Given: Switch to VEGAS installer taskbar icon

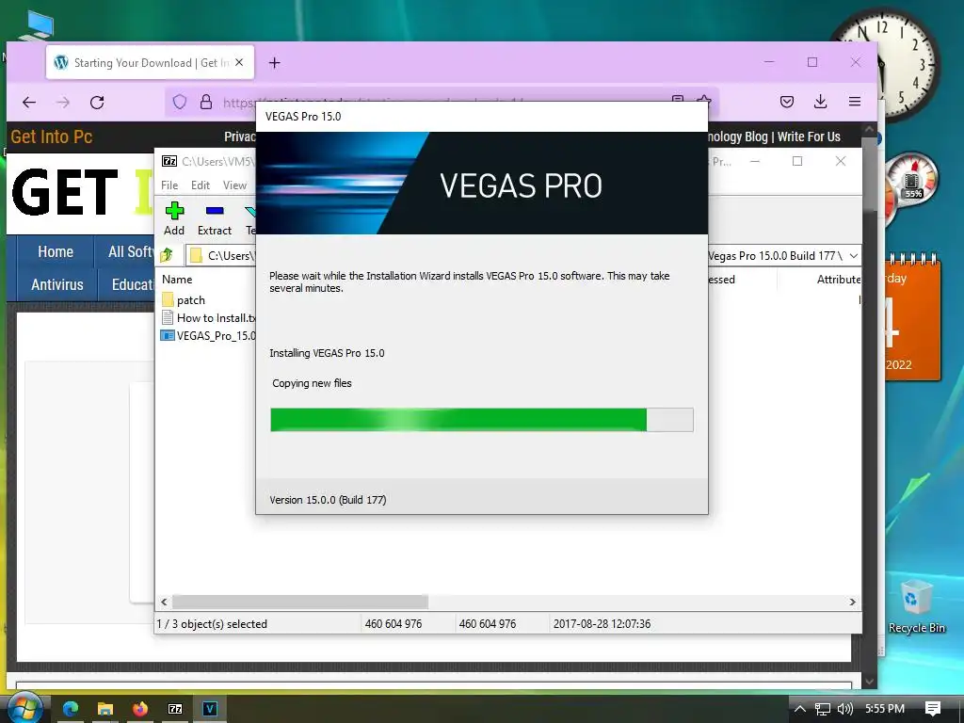Looking at the screenshot, I should click(210, 709).
